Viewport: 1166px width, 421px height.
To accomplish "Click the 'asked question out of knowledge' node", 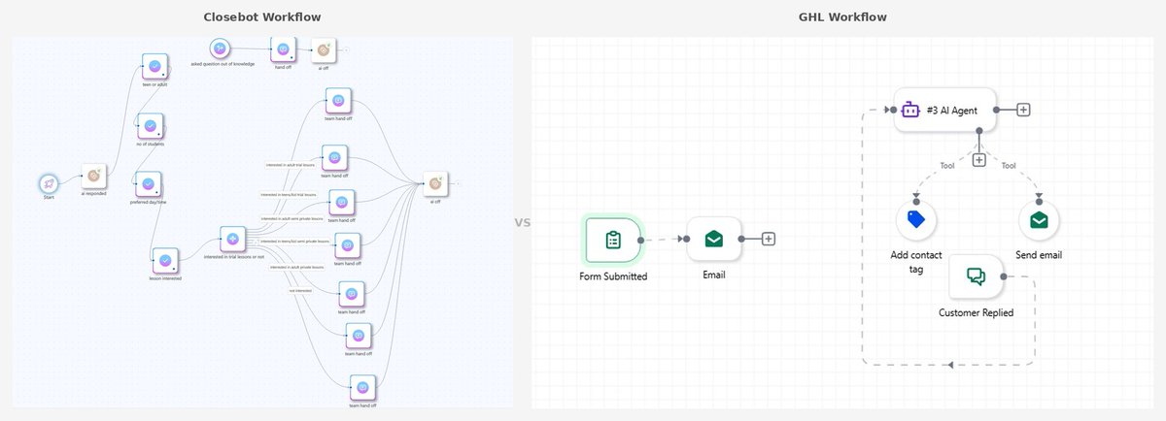I will tap(220, 48).
